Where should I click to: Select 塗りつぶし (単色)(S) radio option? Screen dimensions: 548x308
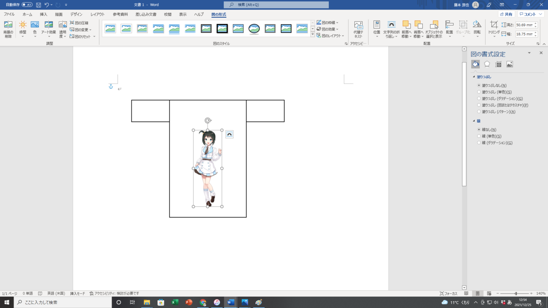(x=494, y=92)
